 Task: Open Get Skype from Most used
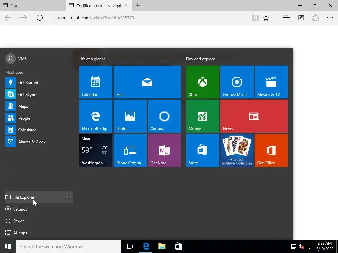[x=39, y=94]
